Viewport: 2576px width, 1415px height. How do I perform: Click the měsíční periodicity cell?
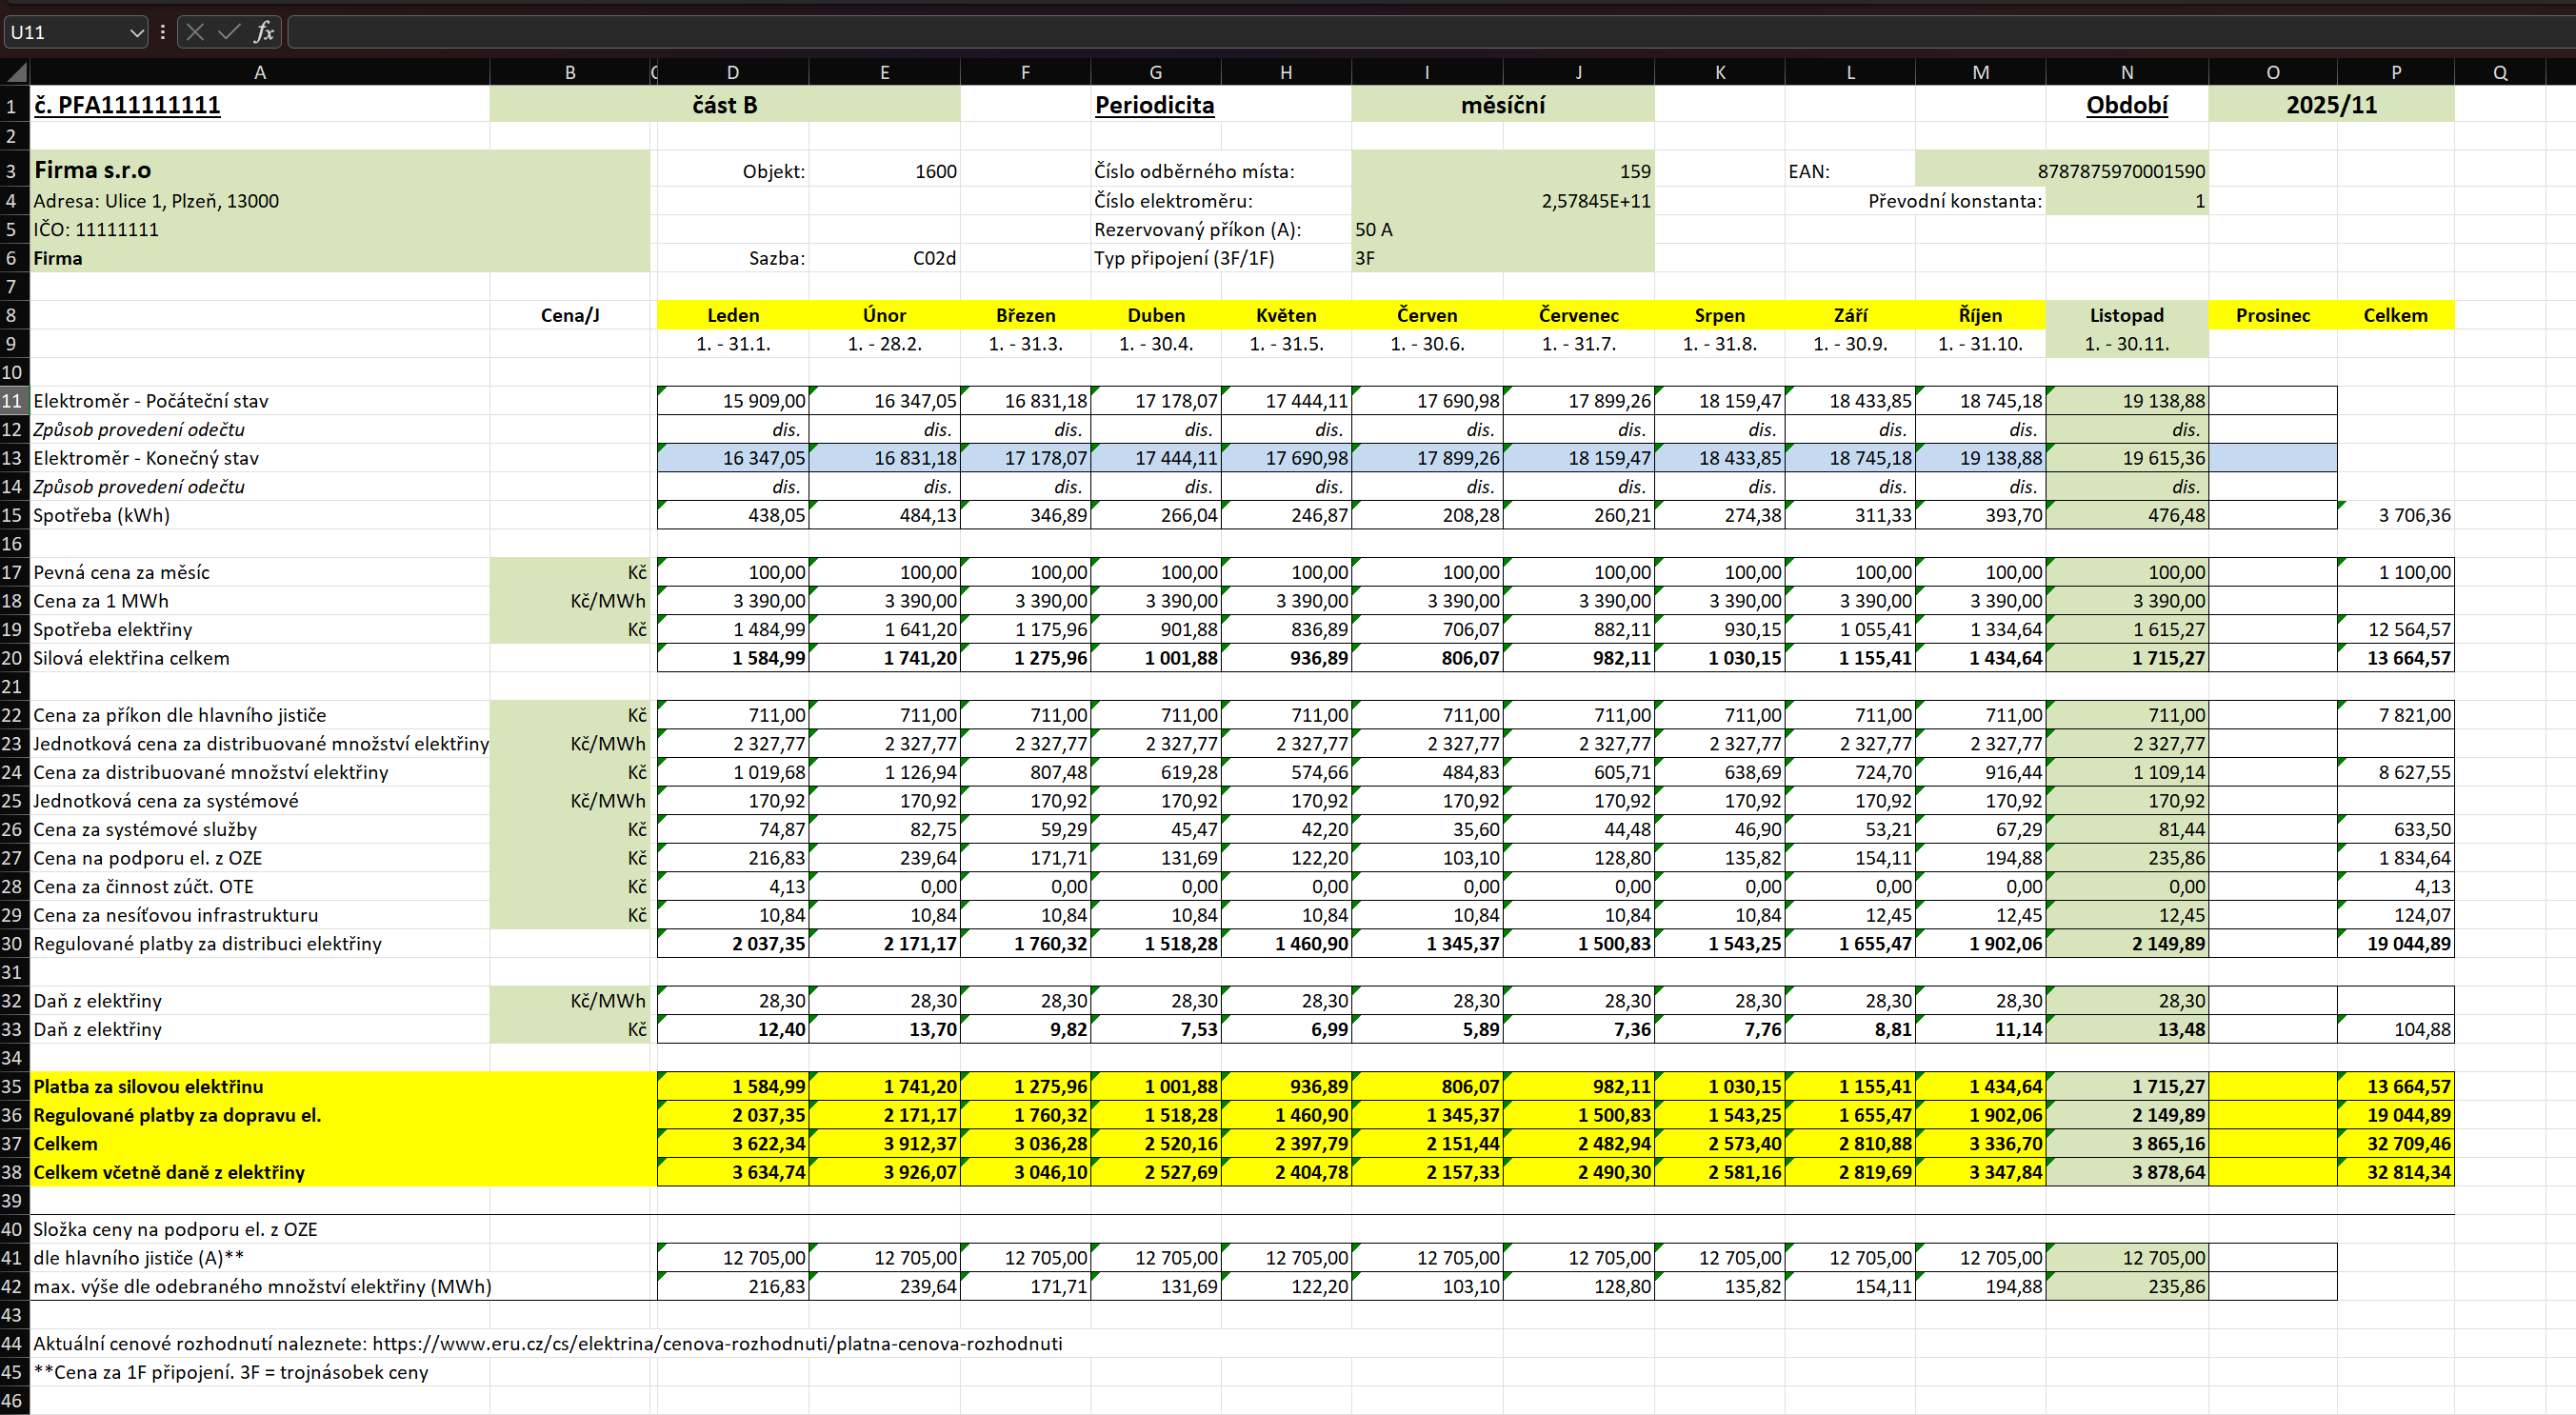(x=1501, y=105)
